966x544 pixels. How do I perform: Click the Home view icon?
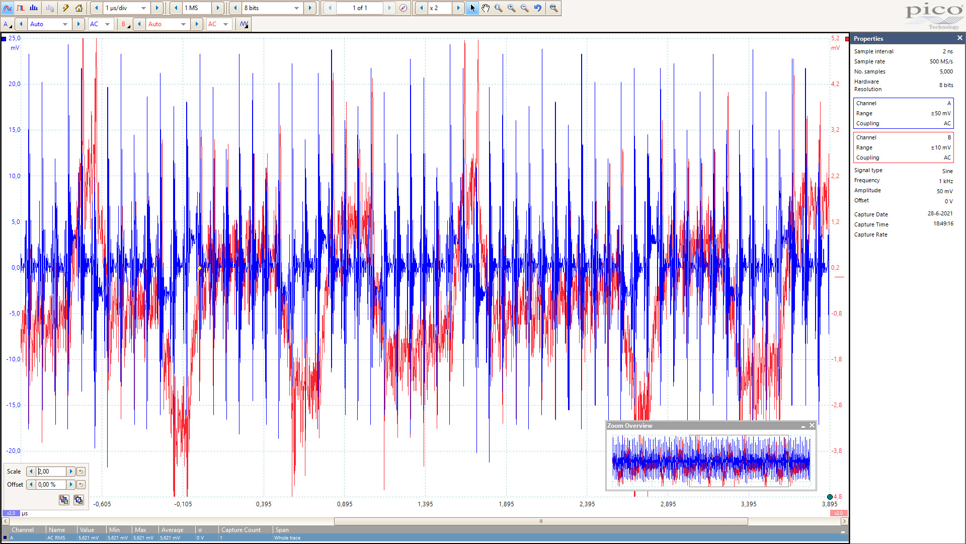coord(79,8)
